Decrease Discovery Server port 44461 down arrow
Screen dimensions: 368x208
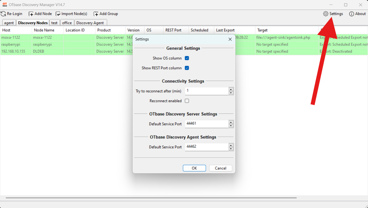(x=231, y=126)
